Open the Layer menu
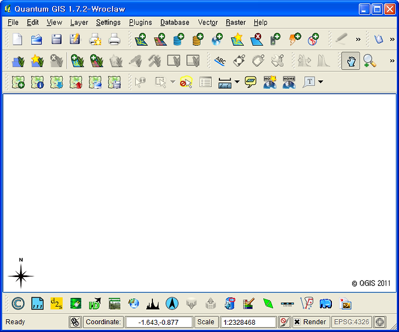The image size is (399, 332). coord(79,22)
